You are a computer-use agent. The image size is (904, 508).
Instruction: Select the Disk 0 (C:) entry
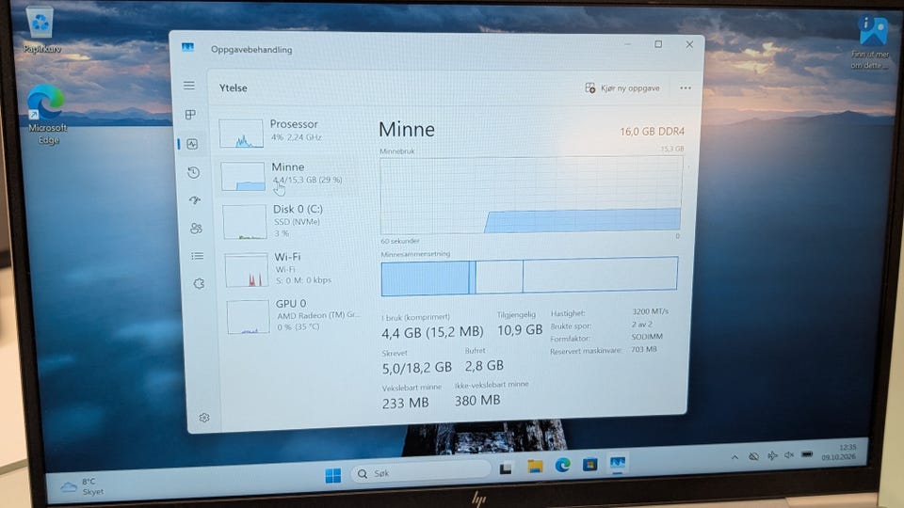[293, 221]
